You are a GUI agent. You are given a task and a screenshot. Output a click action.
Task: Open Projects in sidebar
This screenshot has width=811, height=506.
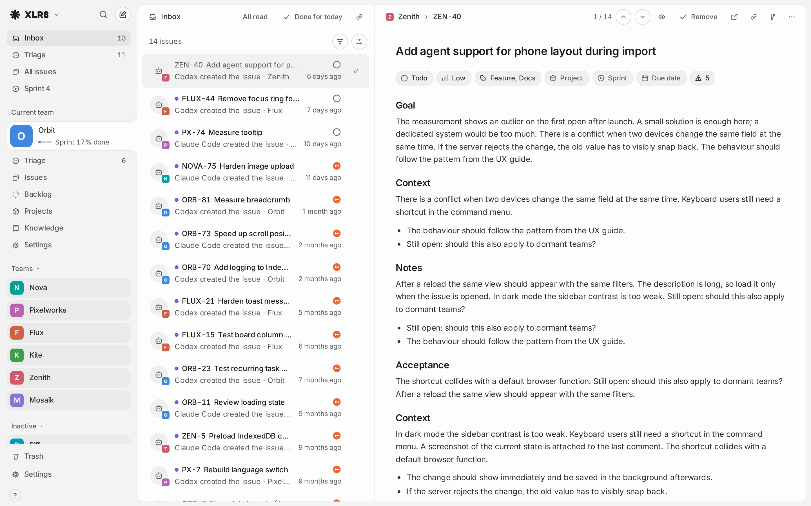(x=68, y=211)
